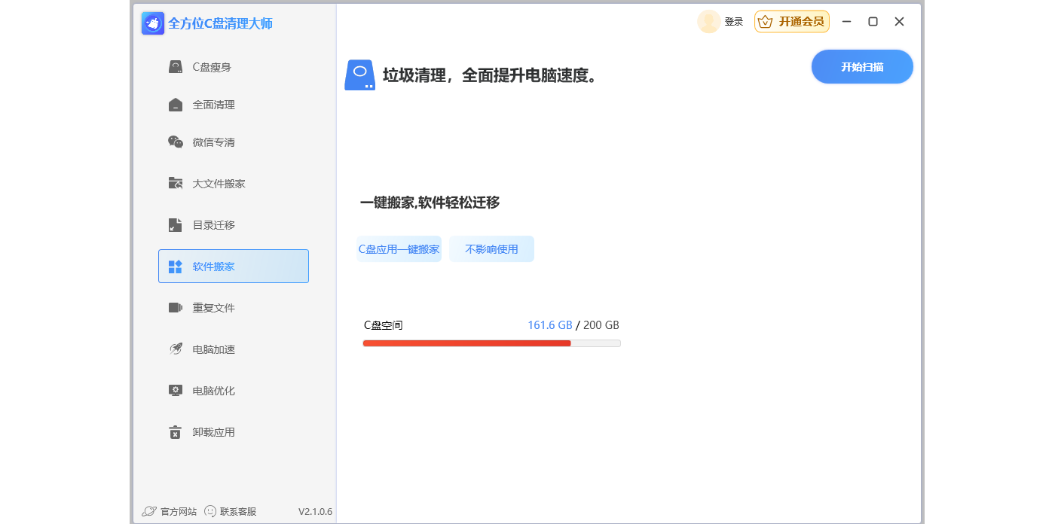Viewport: 1055px width, 524px height.
Task: Maximize the application window
Action: click(873, 22)
